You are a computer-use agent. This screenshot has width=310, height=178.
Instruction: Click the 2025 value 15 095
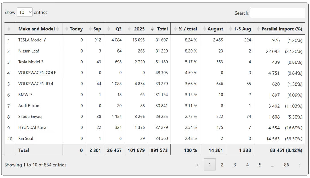click(139, 40)
